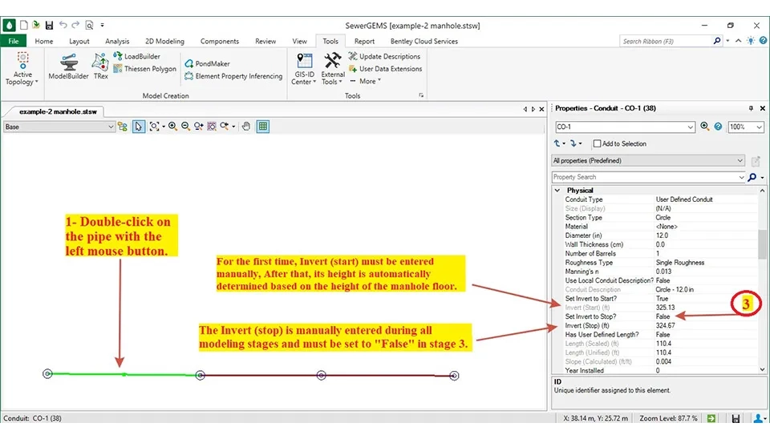Click the Property Search field
Viewport: 770px width, 439px height.
644,177
